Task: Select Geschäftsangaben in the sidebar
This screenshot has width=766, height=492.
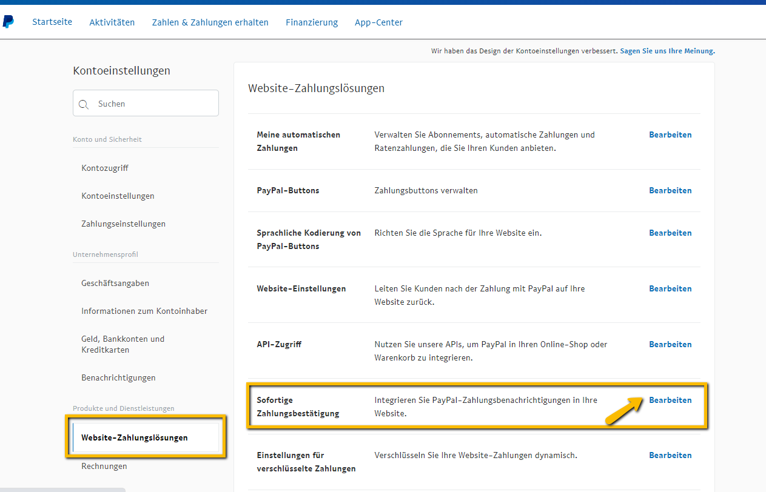Action: pos(115,283)
